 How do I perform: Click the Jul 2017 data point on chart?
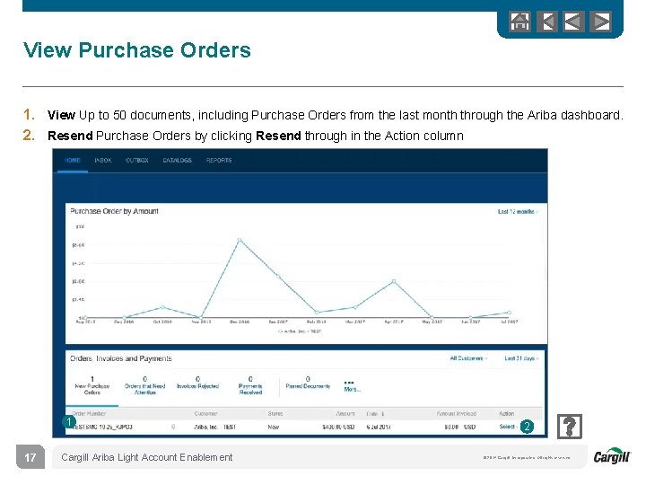(x=510, y=313)
